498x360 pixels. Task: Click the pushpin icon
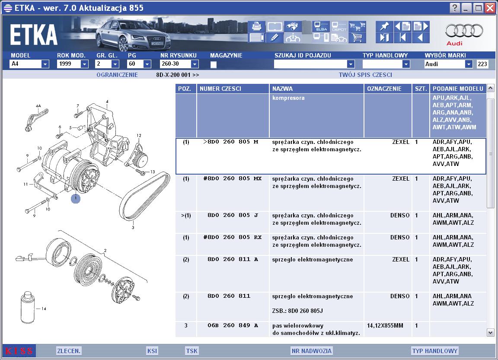coord(384,26)
